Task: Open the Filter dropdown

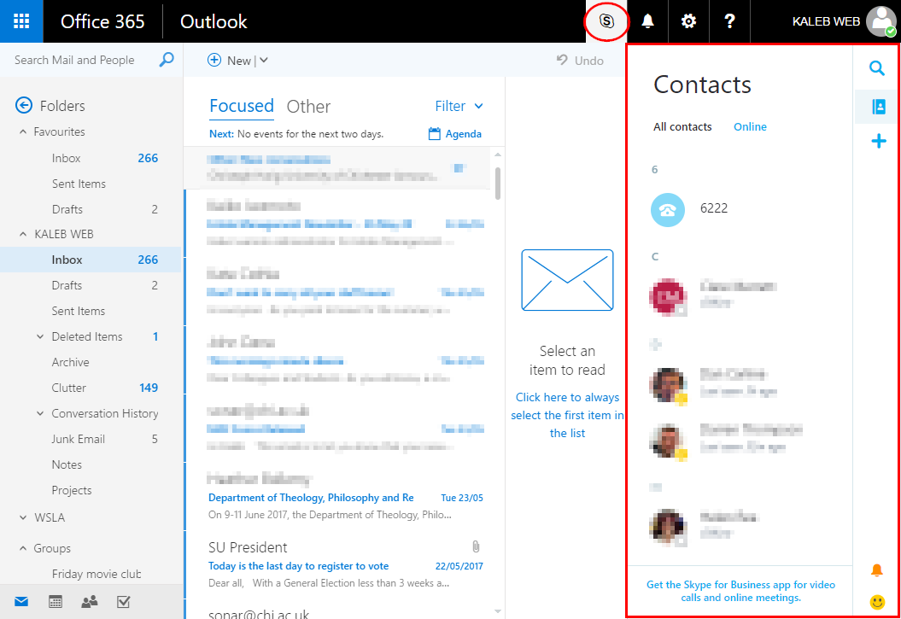Action: point(459,106)
